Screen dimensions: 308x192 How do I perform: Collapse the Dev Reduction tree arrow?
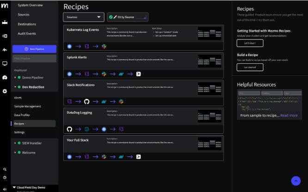(x=15, y=87)
